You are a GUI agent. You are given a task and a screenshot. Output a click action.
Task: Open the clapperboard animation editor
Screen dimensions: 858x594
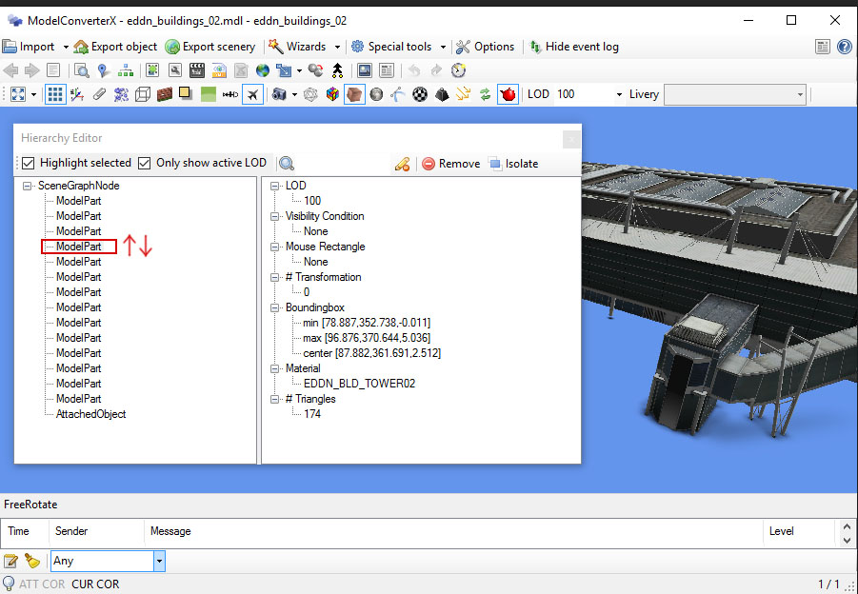tap(196, 70)
